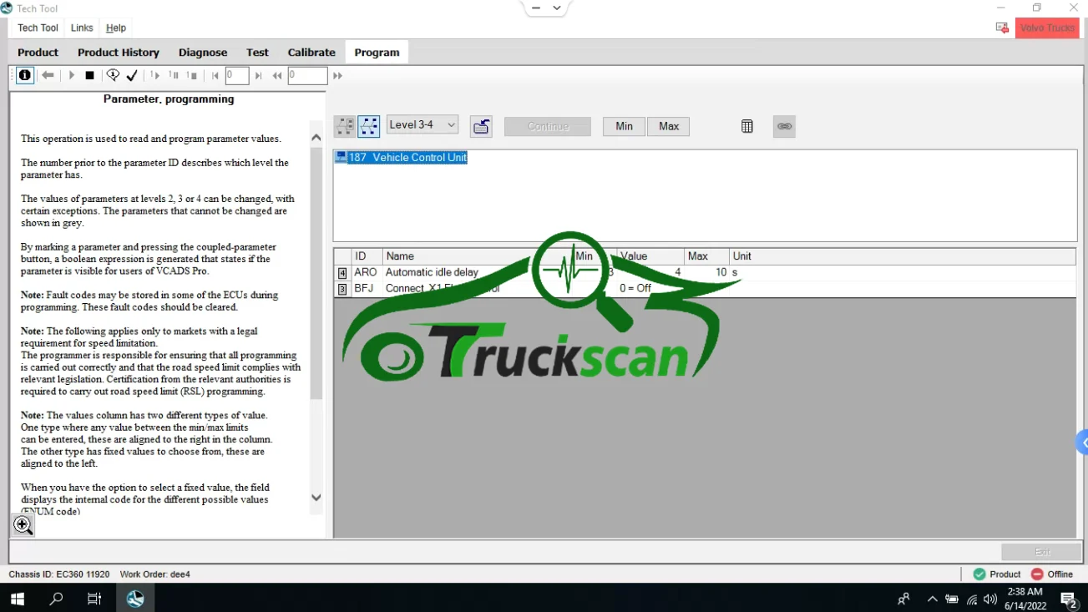Open the Windows notification center
The image size is (1088, 612).
pyautogui.click(x=1069, y=599)
